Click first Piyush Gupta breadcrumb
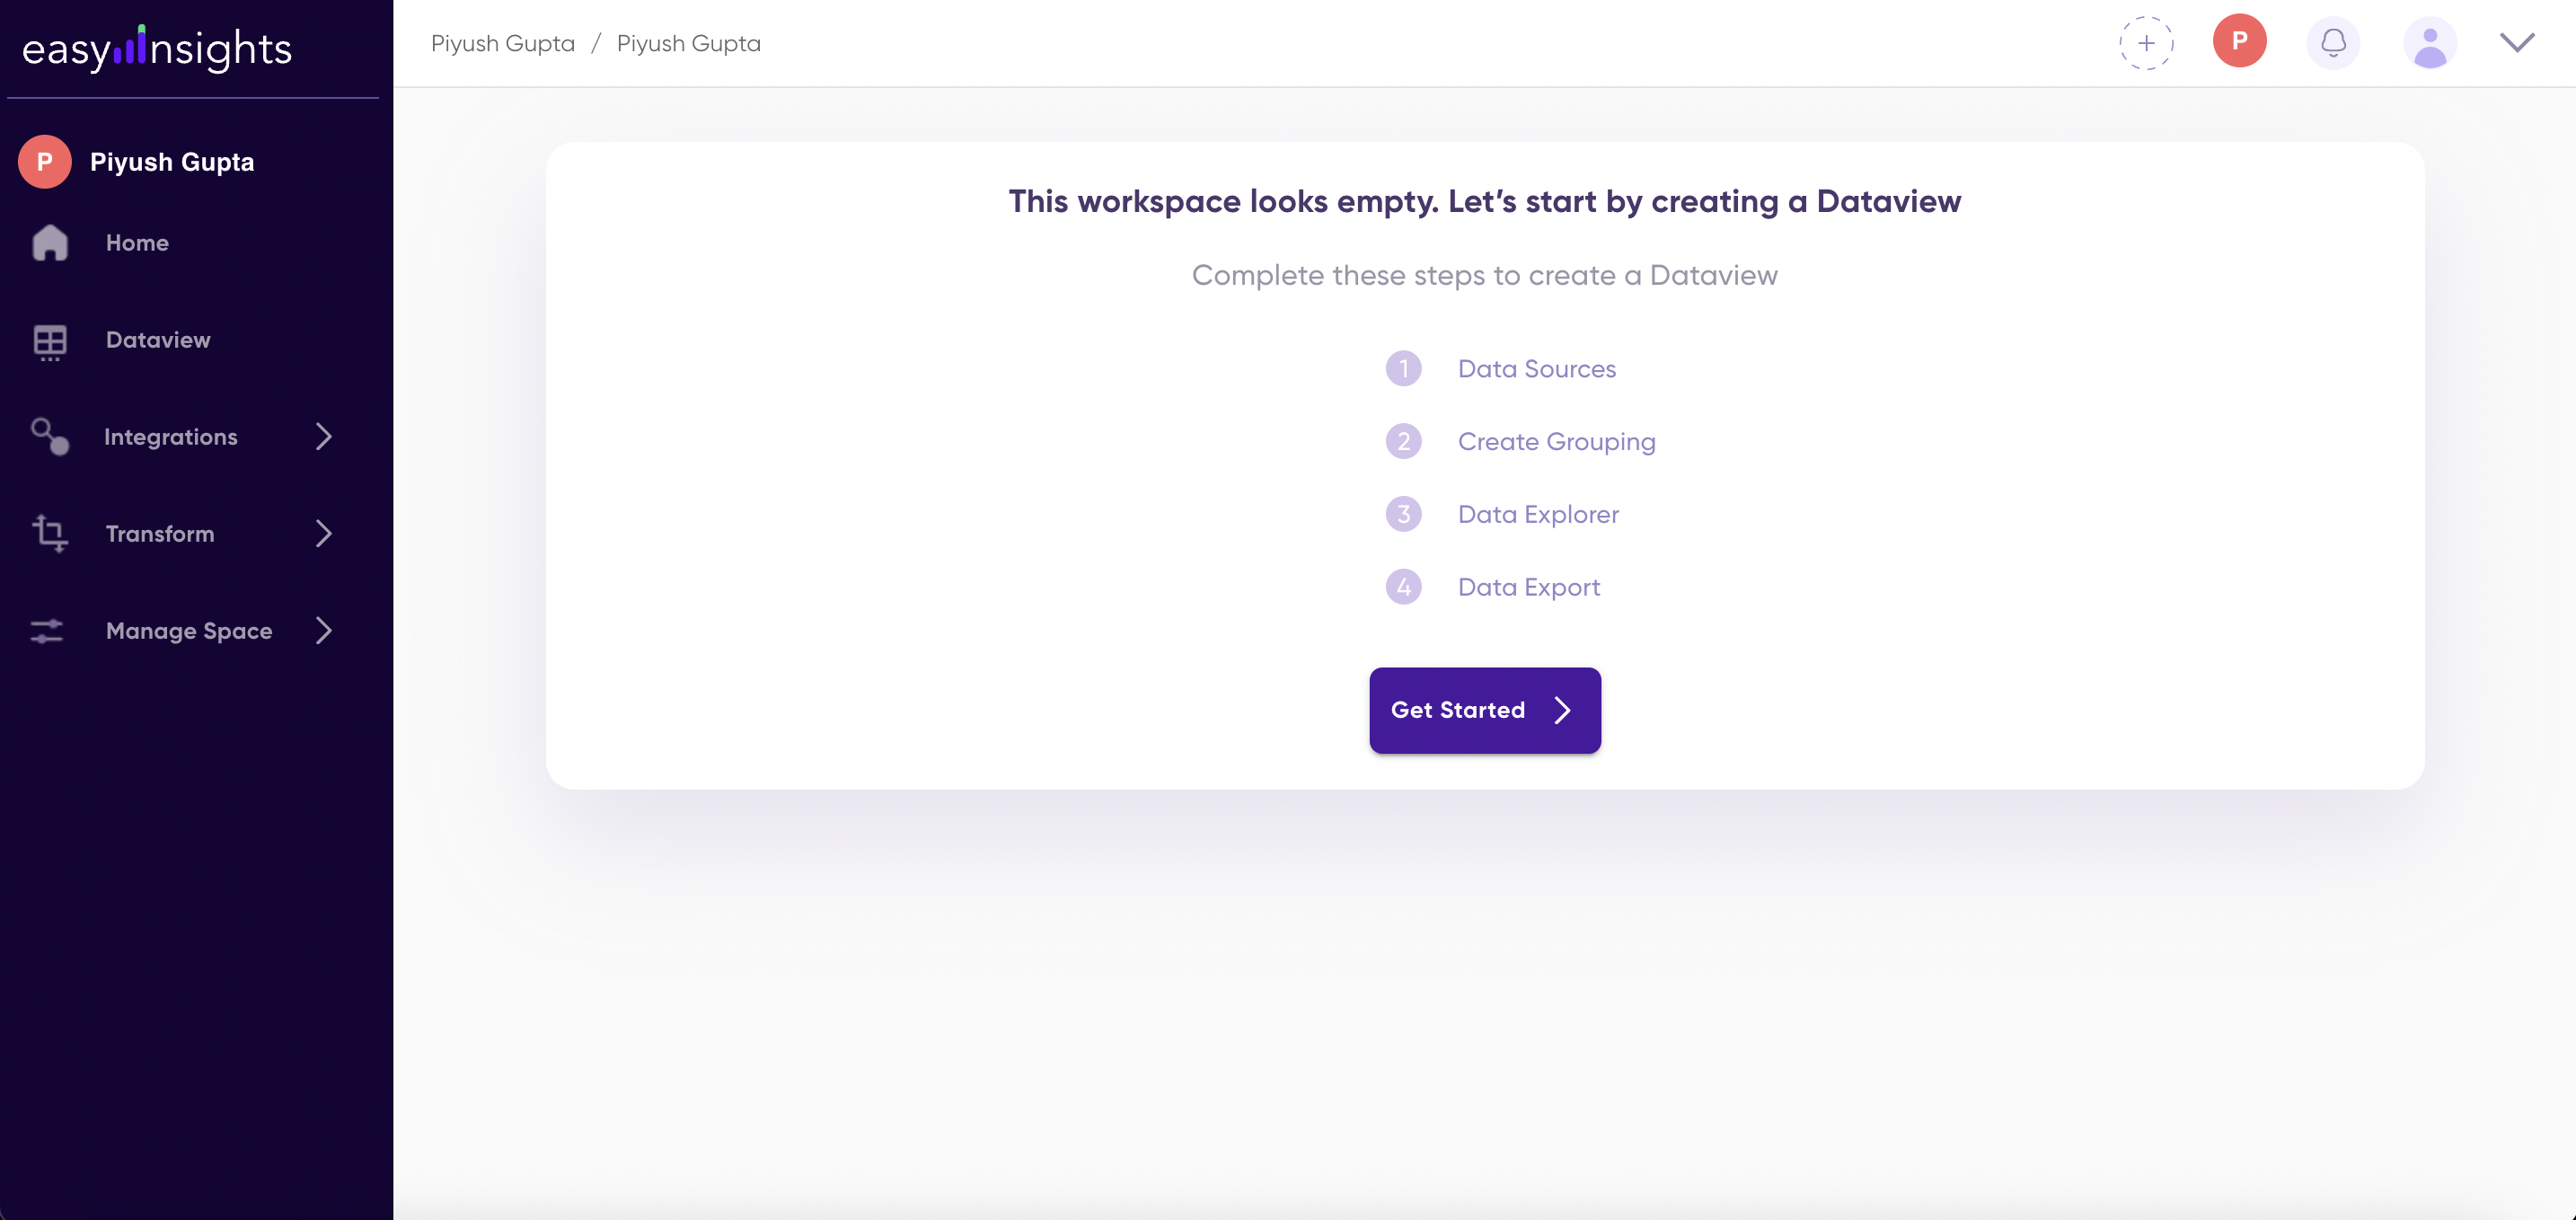The width and height of the screenshot is (2576, 1220). pos(503,43)
